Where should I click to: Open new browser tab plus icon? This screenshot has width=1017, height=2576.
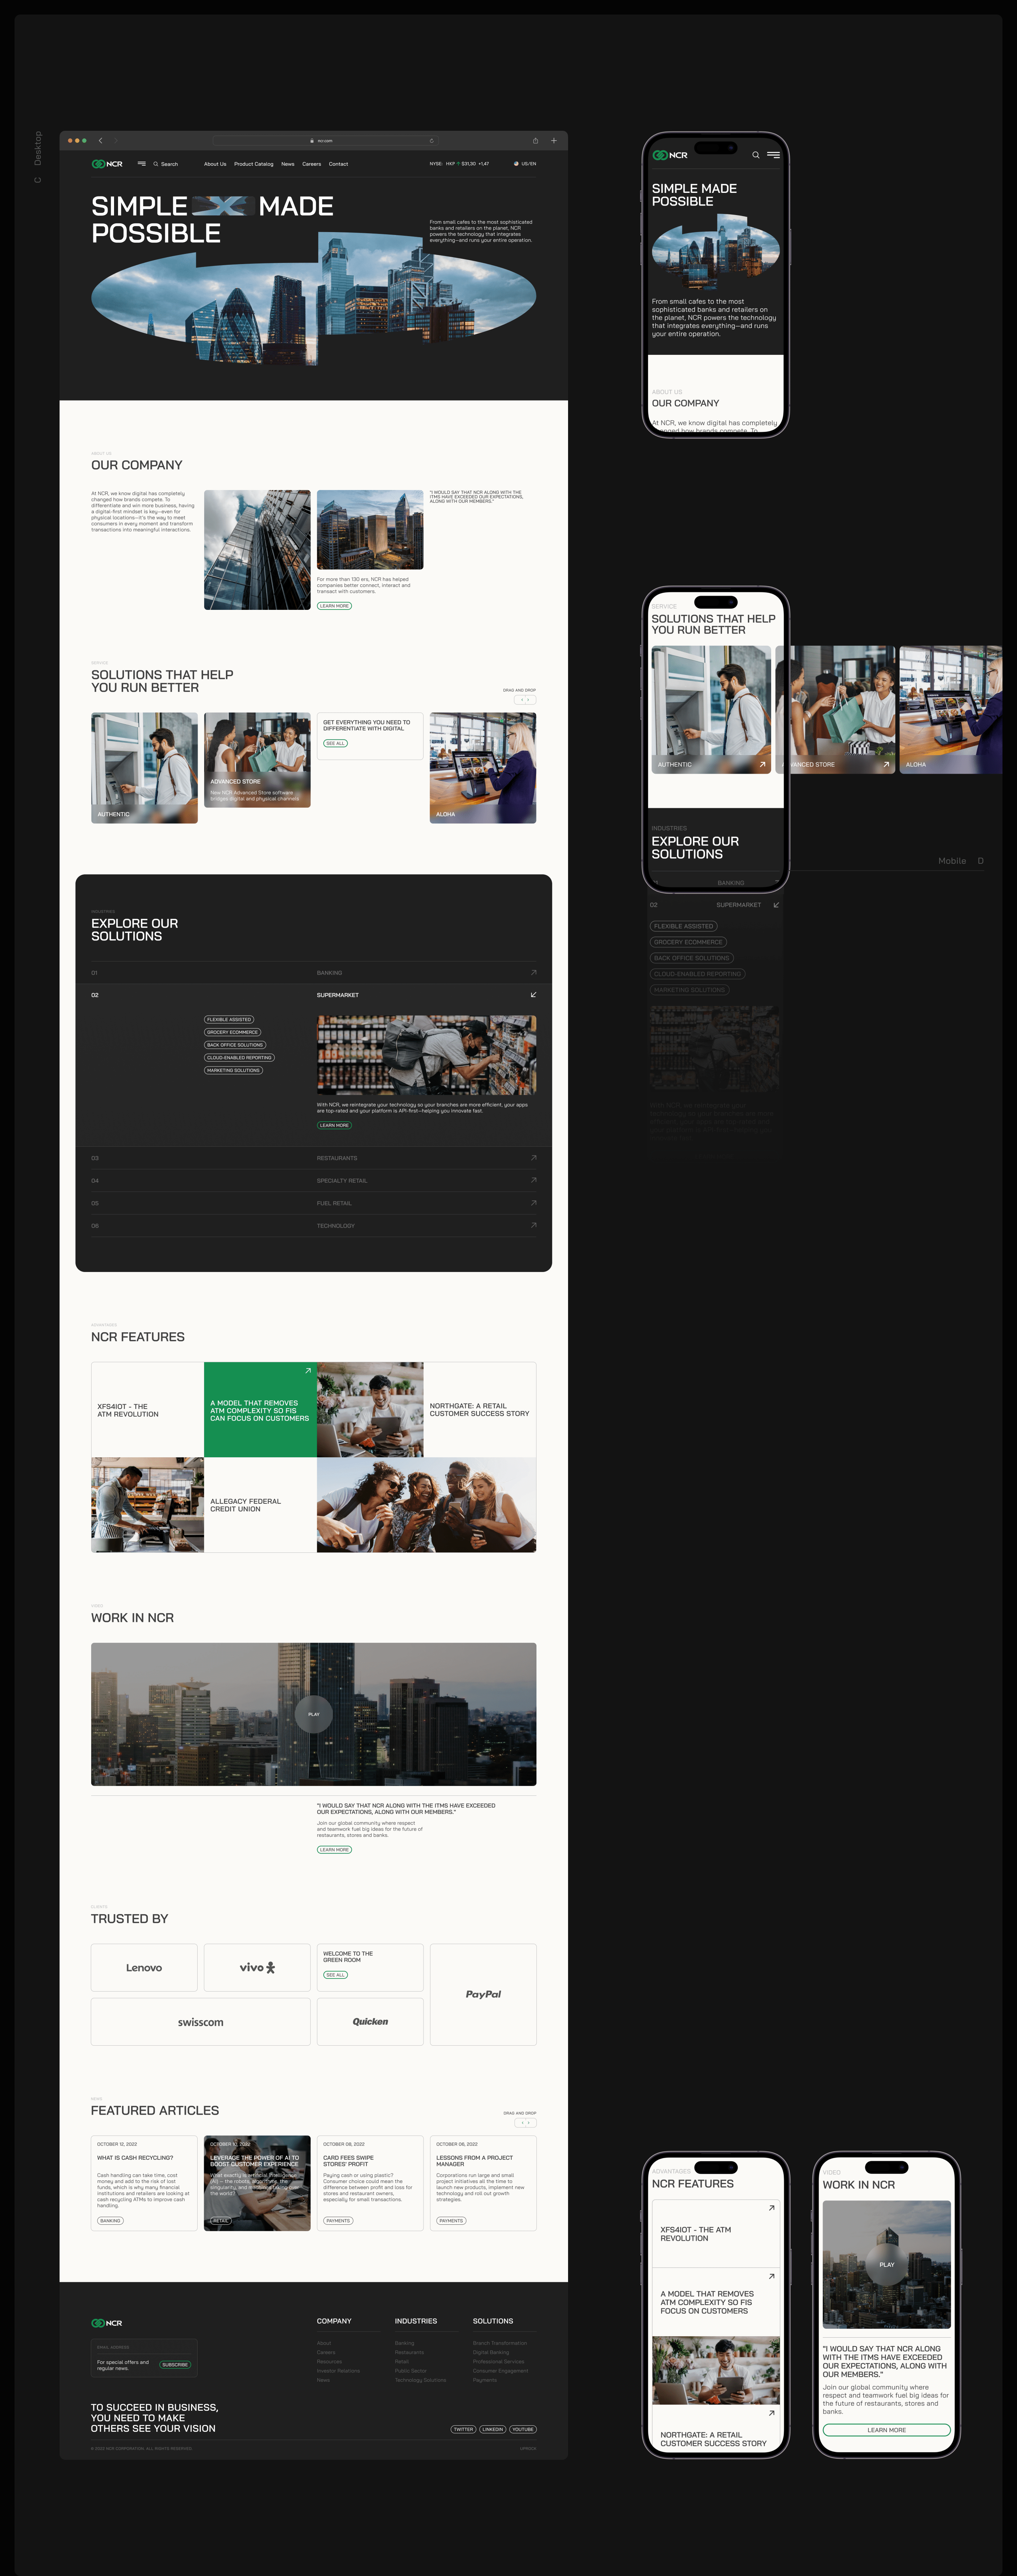(x=553, y=141)
